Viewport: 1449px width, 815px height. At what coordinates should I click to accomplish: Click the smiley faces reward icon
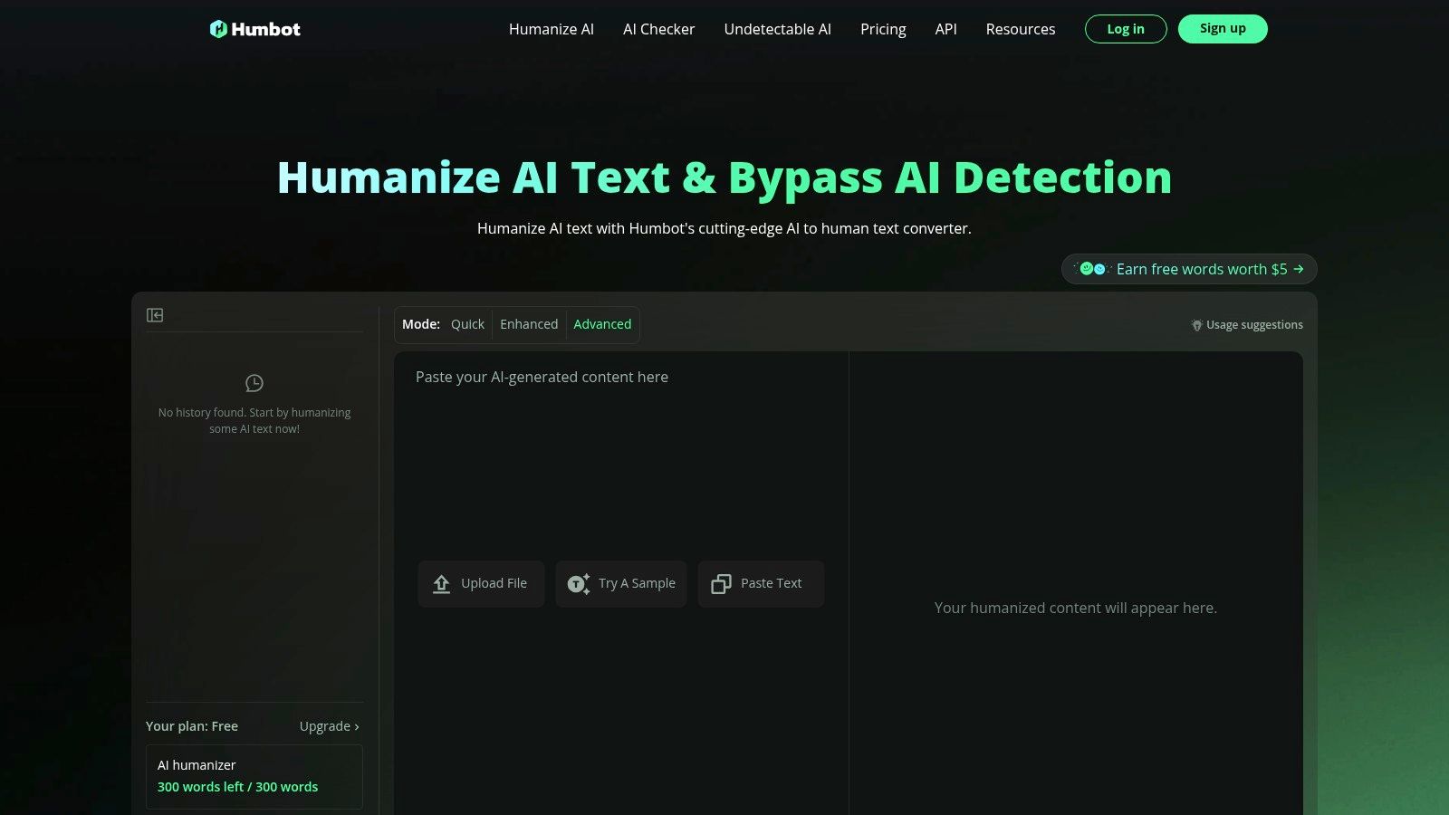click(x=1092, y=269)
